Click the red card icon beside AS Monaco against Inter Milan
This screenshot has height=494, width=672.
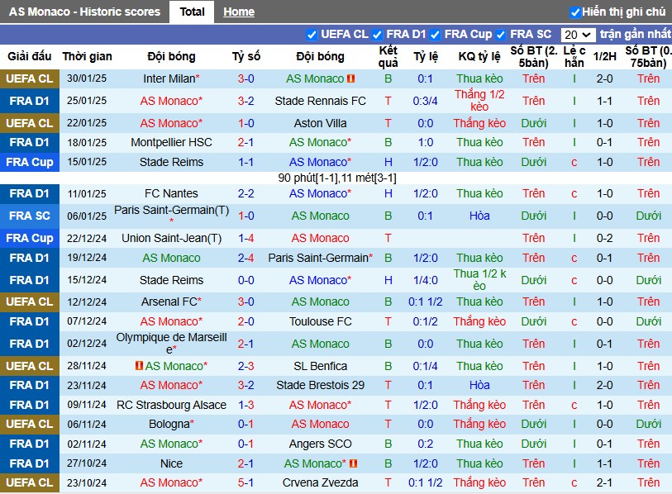coord(351,78)
